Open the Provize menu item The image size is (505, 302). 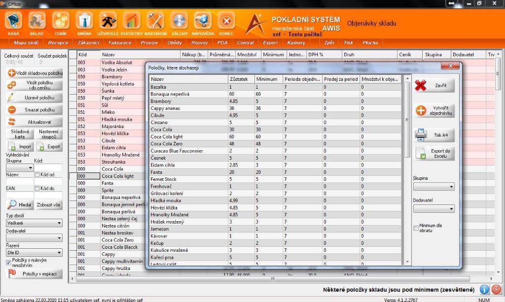point(149,43)
